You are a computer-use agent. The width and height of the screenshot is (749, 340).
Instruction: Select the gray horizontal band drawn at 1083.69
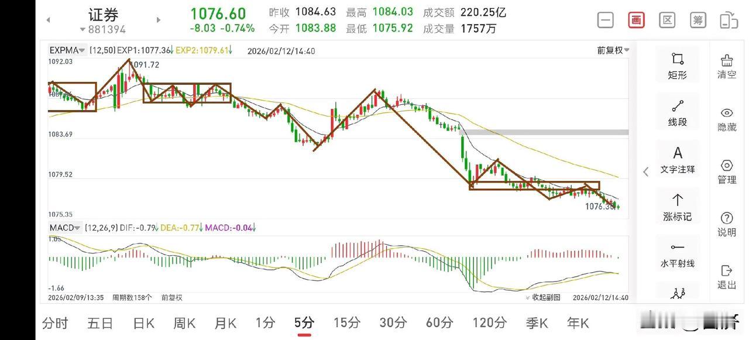[544, 132]
